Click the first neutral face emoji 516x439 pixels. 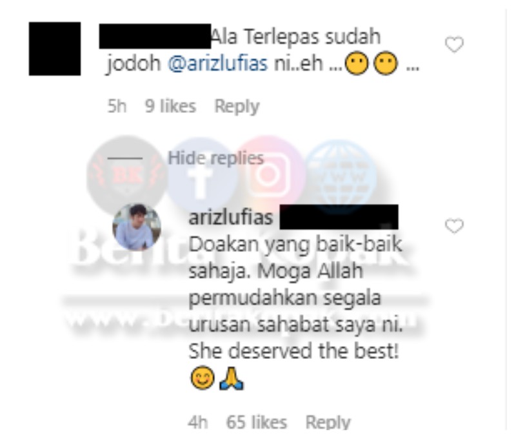(357, 63)
